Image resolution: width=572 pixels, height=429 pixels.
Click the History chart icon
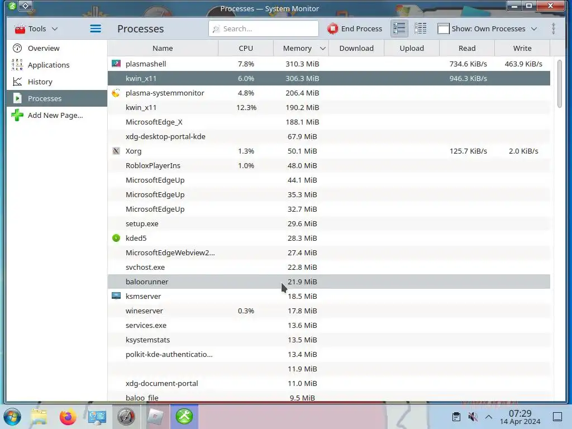click(17, 82)
